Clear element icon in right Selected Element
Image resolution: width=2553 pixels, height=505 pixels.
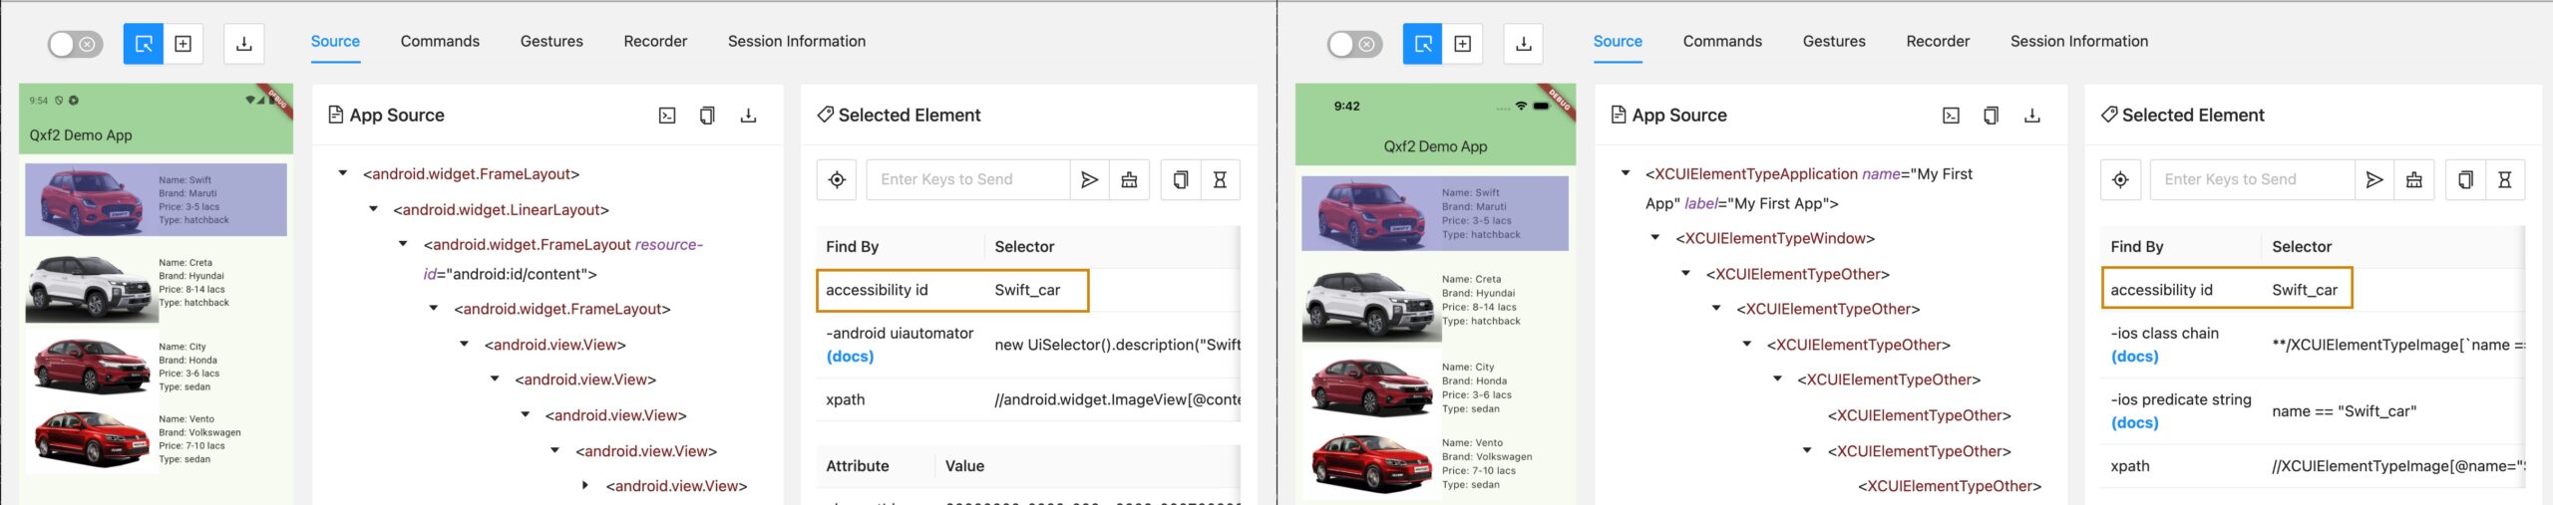[2413, 180]
